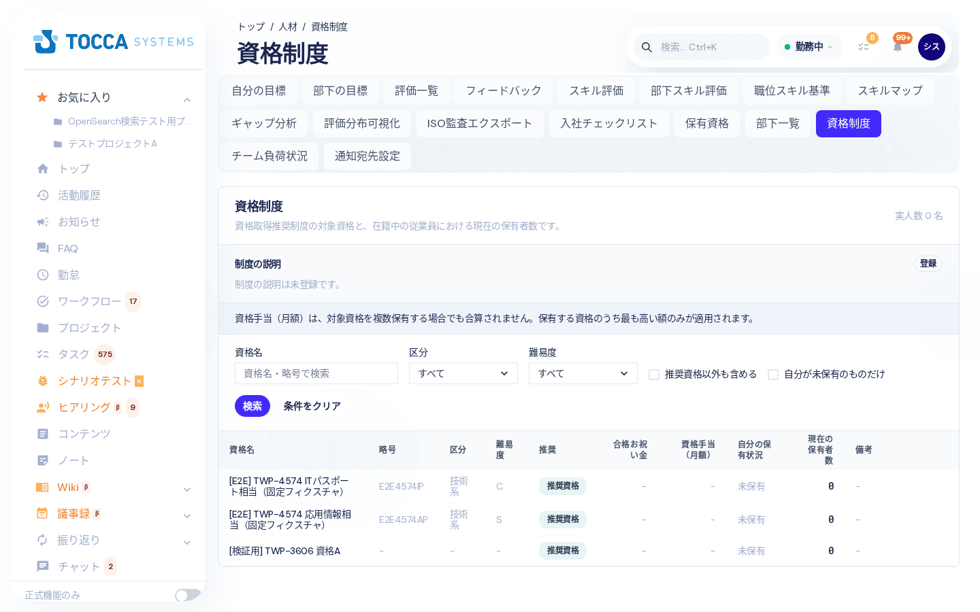Screen dimensions: 980x612
Task: Open [検証用] TWP-3606 資格A row
Action: pyautogui.click(x=589, y=551)
